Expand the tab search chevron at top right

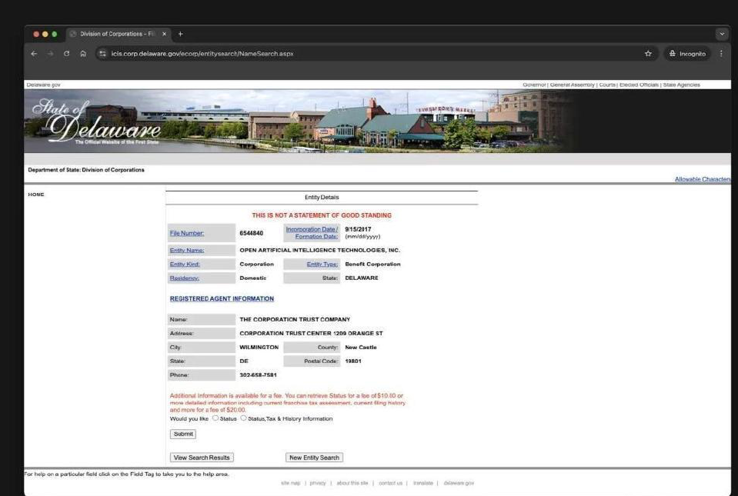coord(722,34)
